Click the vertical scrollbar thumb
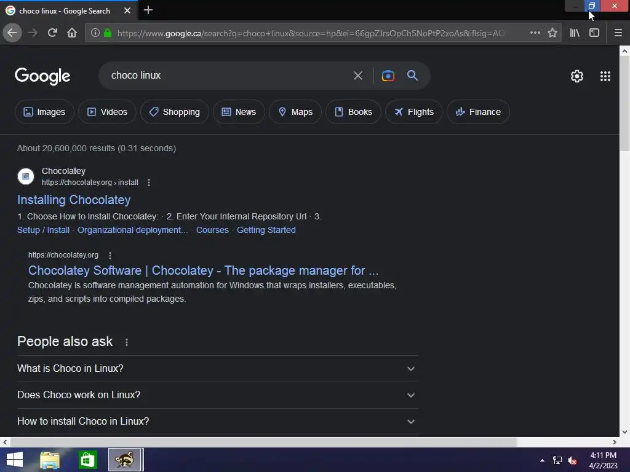The width and height of the screenshot is (630, 472). (x=624, y=103)
